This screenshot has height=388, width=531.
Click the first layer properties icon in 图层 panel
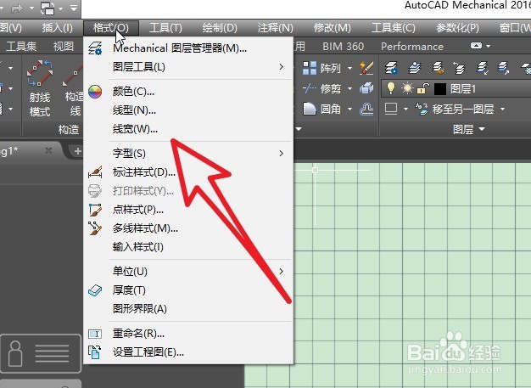tap(391, 68)
